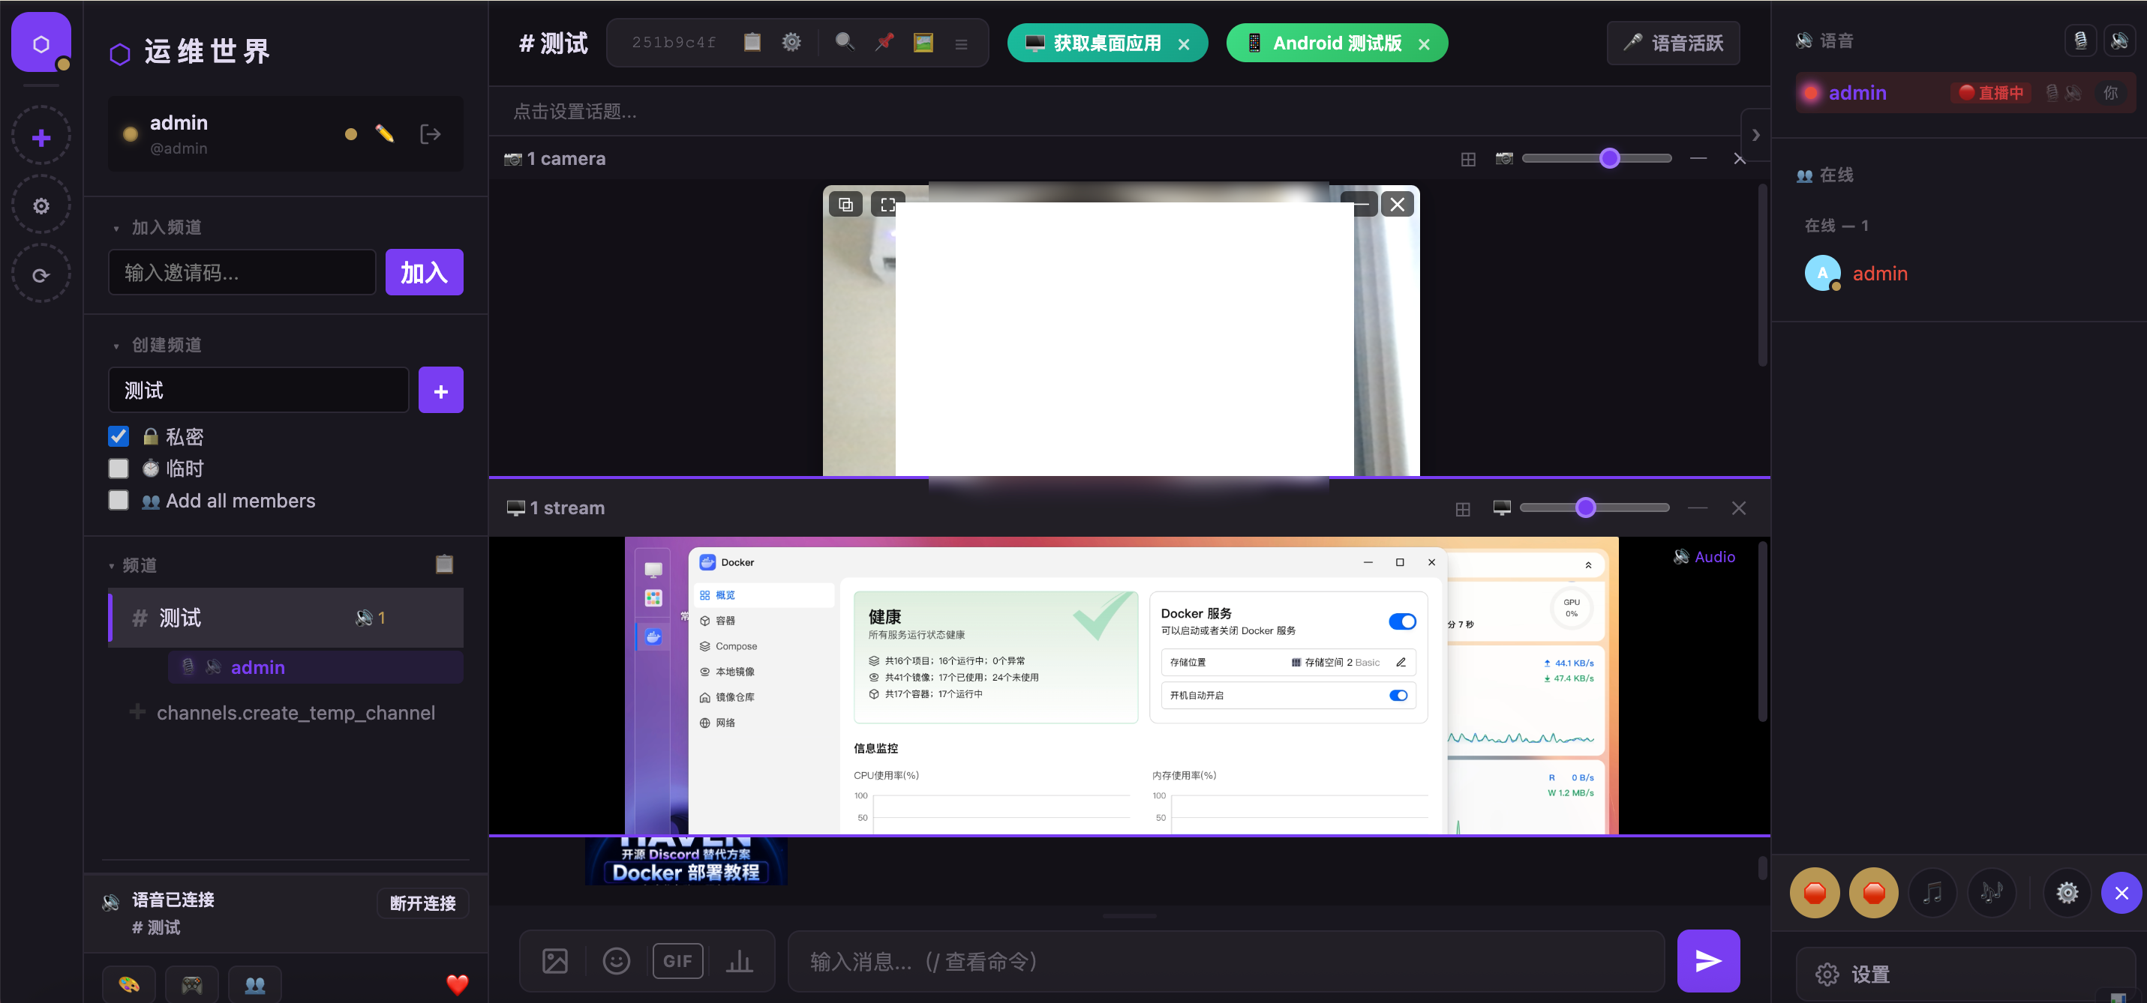Click the 断开连接 disconnect button
This screenshot has width=2147, height=1003.
click(422, 903)
